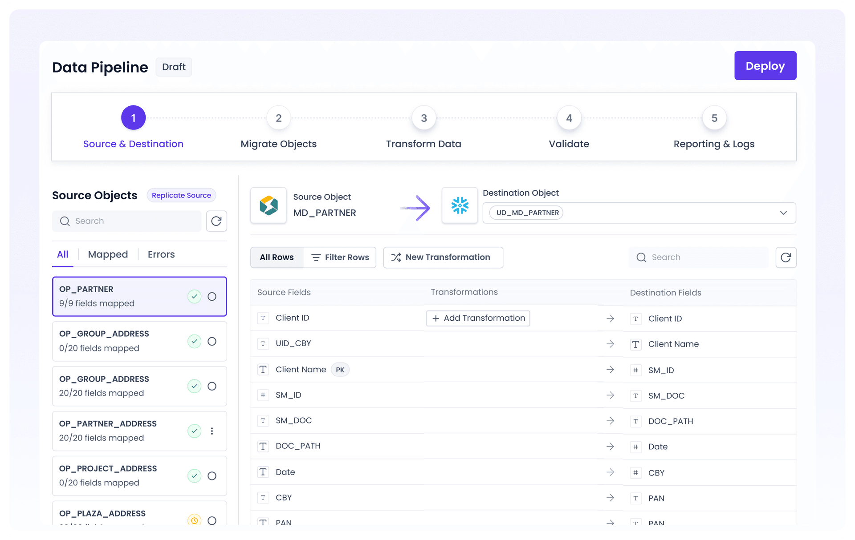Click the mapping arrow in the Client ID row
This screenshot has height=540, width=855.
[x=610, y=318]
